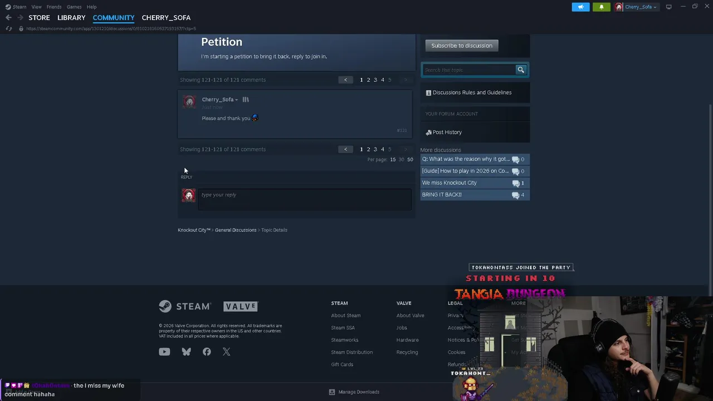Click your avatar beside the reply box
This screenshot has height=401, width=713.
tap(188, 195)
